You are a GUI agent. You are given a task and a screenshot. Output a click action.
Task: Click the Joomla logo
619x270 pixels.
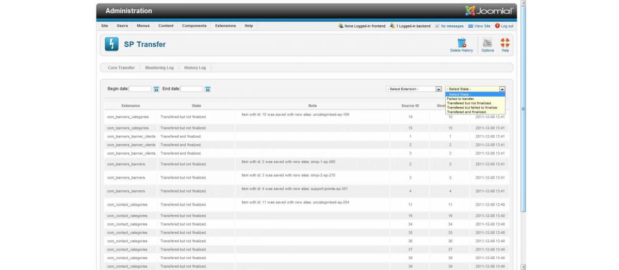click(489, 11)
